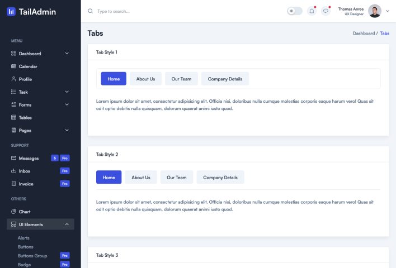
Task: Open Alerts under UI Elements
Action: point(23,238)
